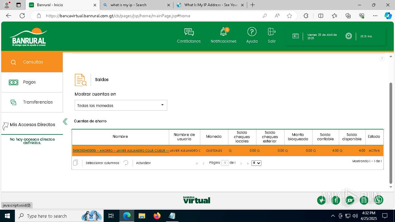Click Saldo disponible column header
395x222 pixels.
(x=352, y=137)
